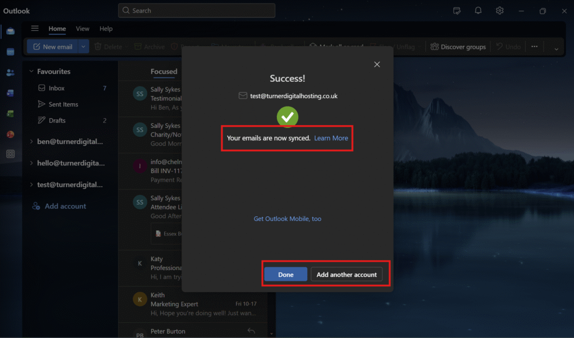Click the Archive toolbar button

tap(149, 47)
